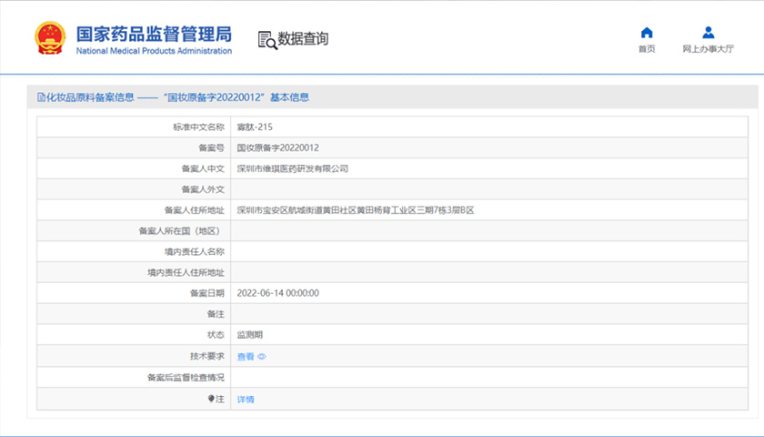Click the 备案号 row label
The image size is (764, 437).
pos(211,147)
